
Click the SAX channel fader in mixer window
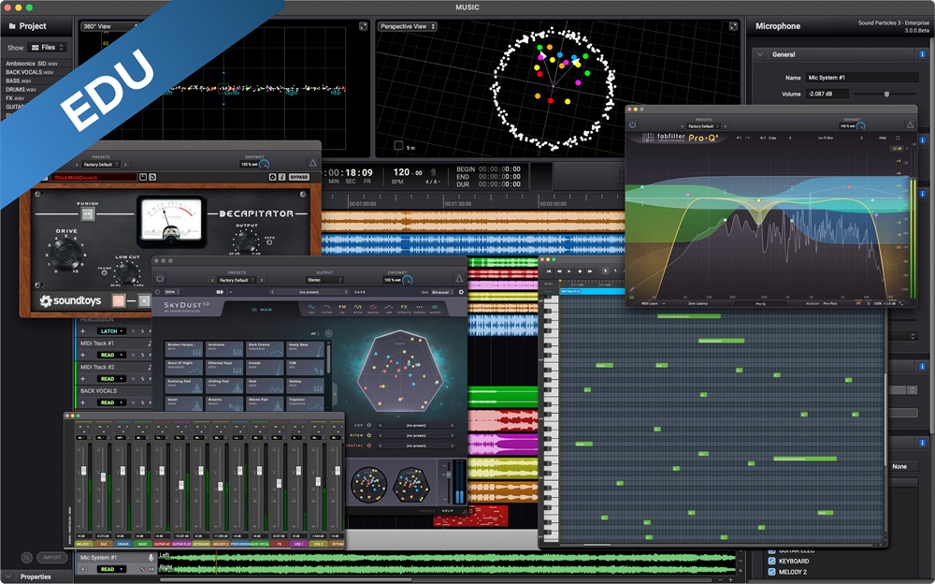click(x=103, y=477)
